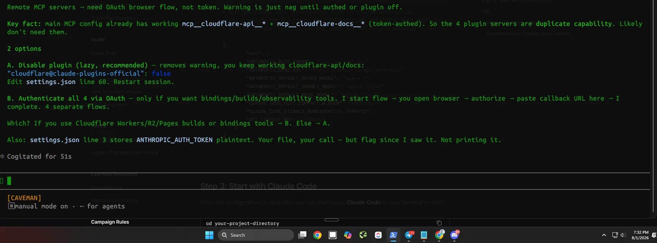Click the blue 'false' value
Screen dimensions: 657x243
(x=161, y=74)
